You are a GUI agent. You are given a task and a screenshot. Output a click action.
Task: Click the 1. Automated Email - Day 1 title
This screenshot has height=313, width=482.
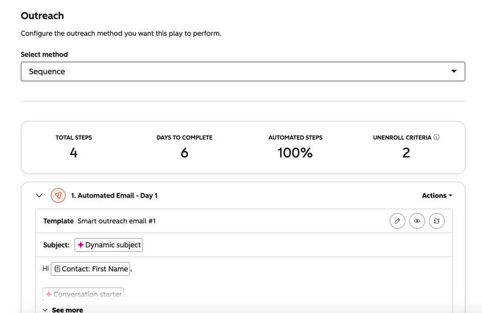tap(114, 196)
